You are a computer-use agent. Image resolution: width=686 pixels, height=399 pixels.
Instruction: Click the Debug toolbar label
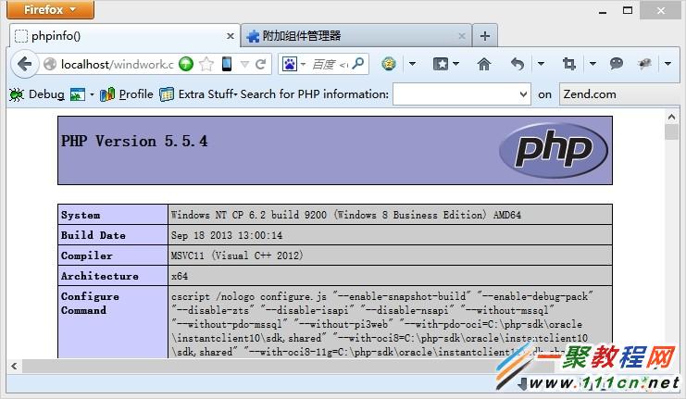click(46, 94)
